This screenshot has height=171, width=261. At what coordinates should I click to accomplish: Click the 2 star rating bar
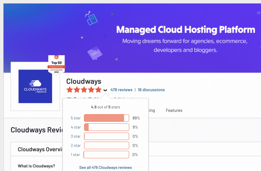point(107,145)
